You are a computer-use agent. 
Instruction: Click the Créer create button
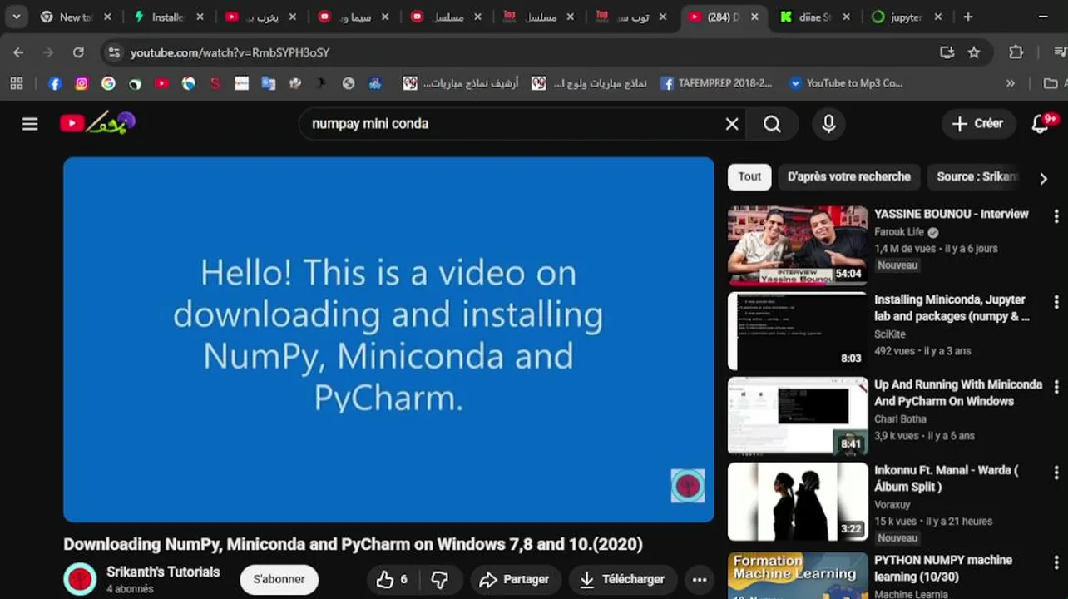point(978,124)
